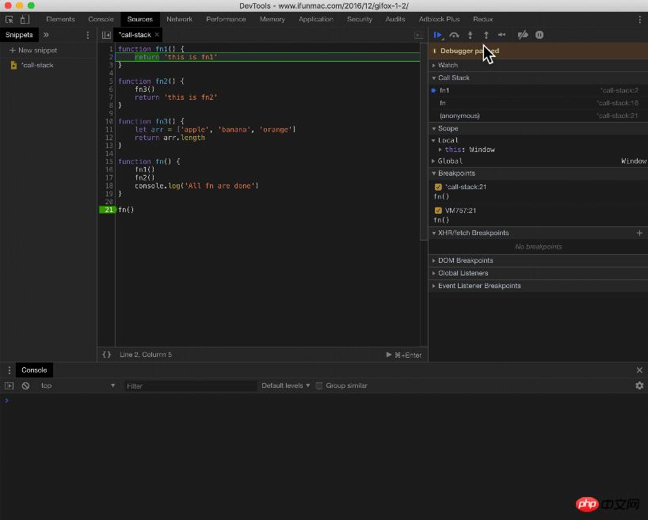Open the Elements tab

pos(60,19)
